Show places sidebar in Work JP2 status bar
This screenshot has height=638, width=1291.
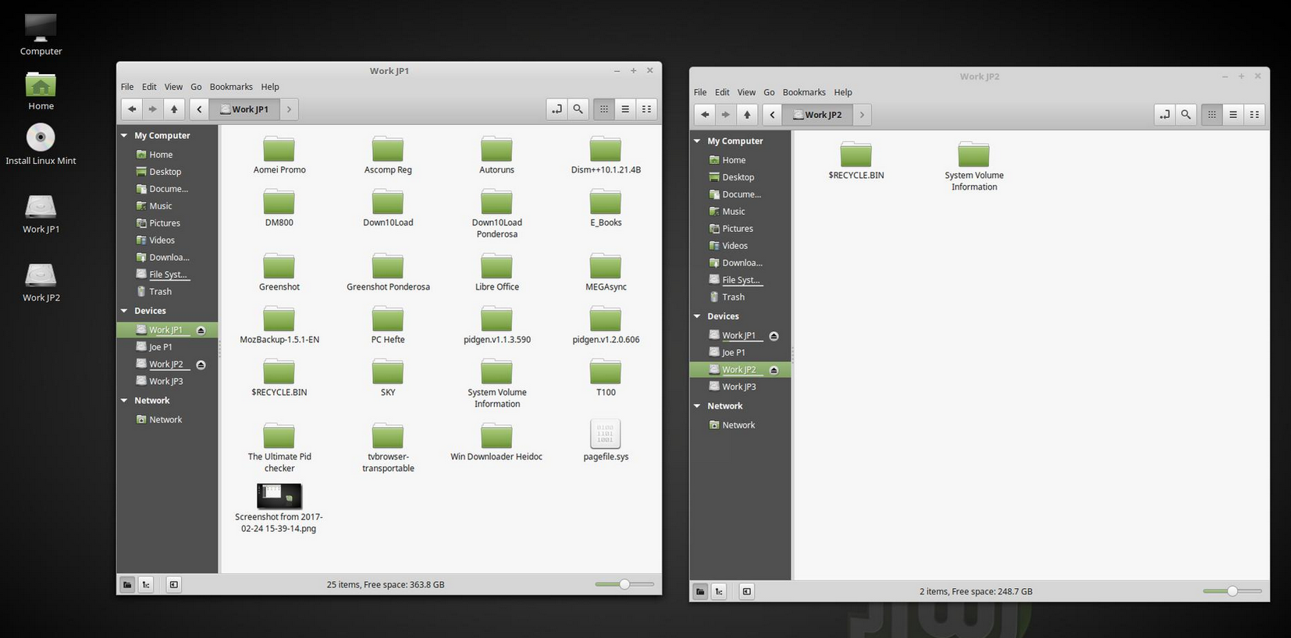pos(700,591)
